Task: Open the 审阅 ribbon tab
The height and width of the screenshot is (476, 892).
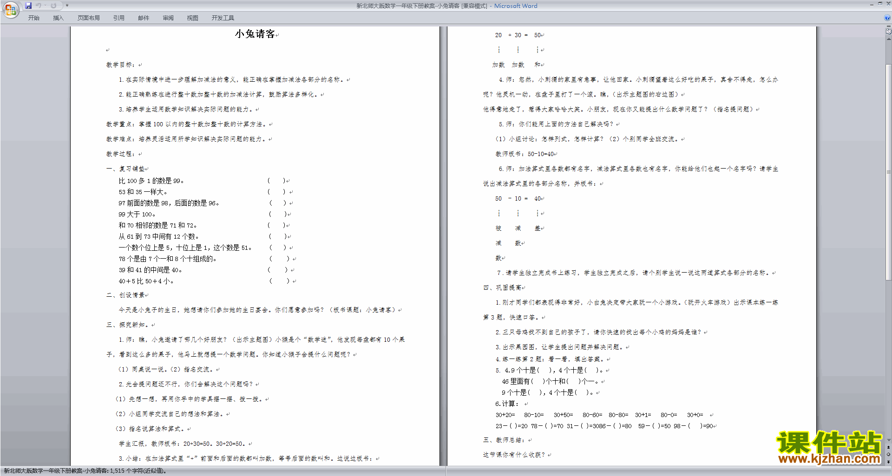Action: 168,18
